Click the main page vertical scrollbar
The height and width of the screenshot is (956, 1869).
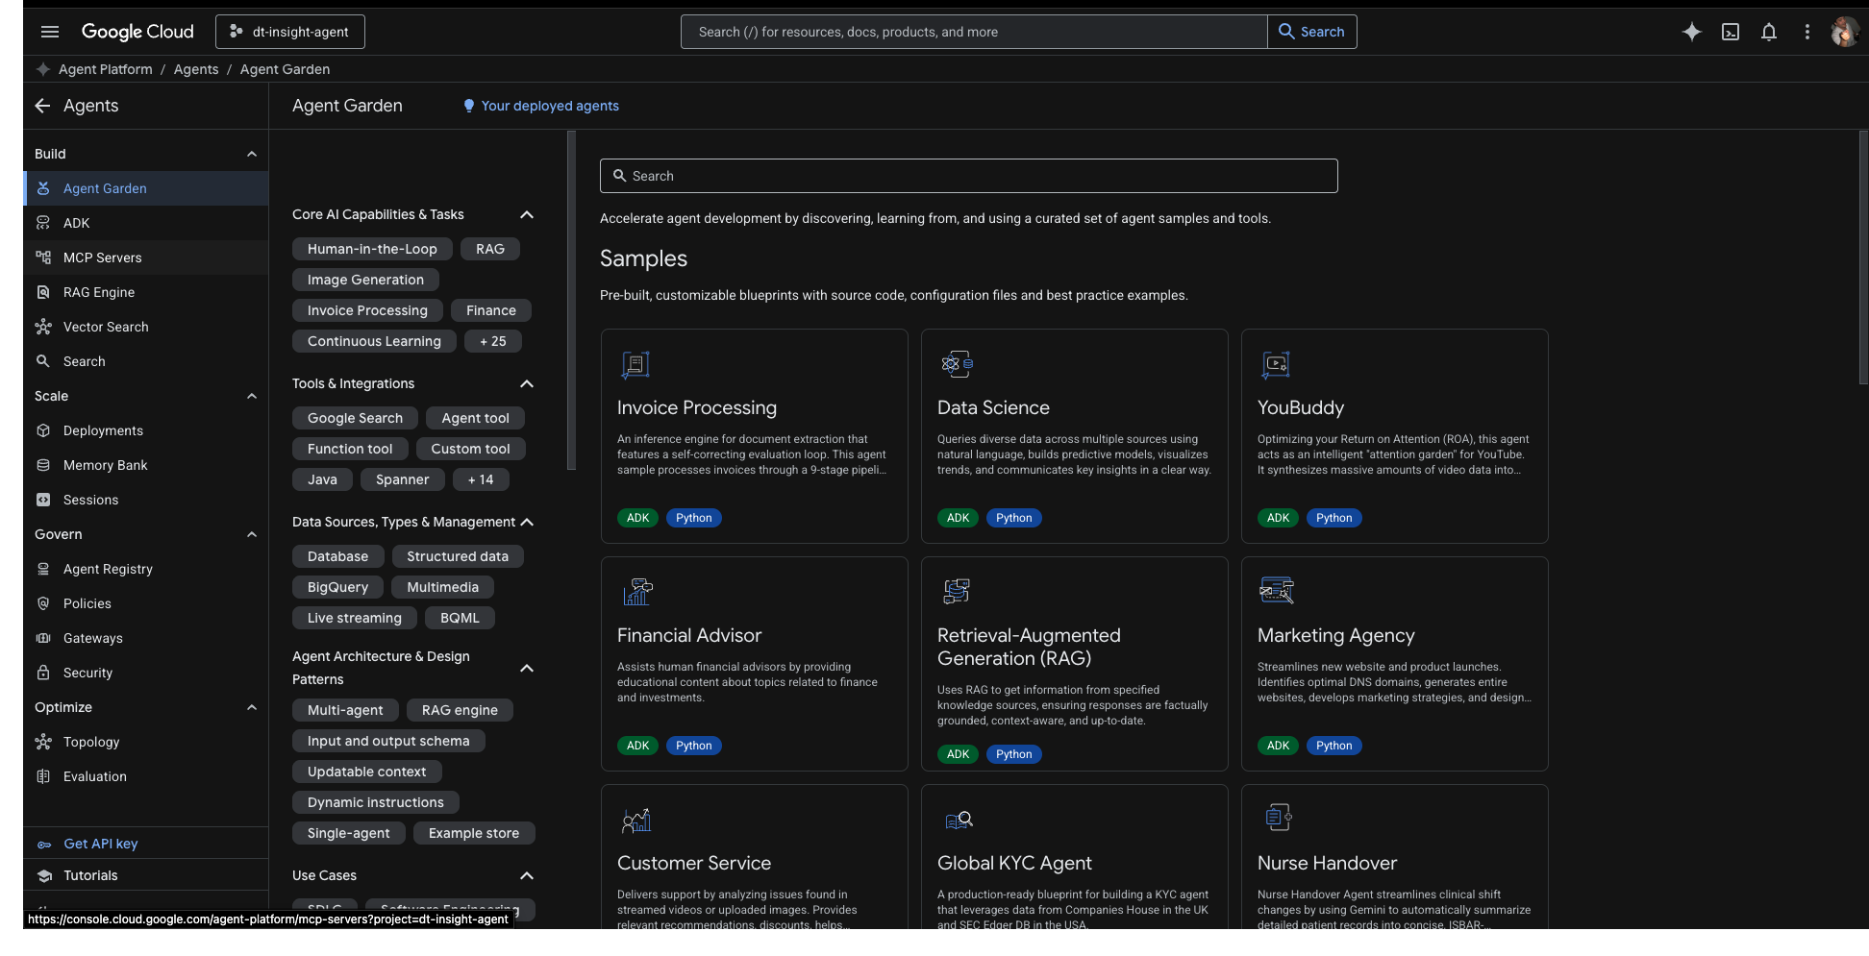click(1863, 257)
